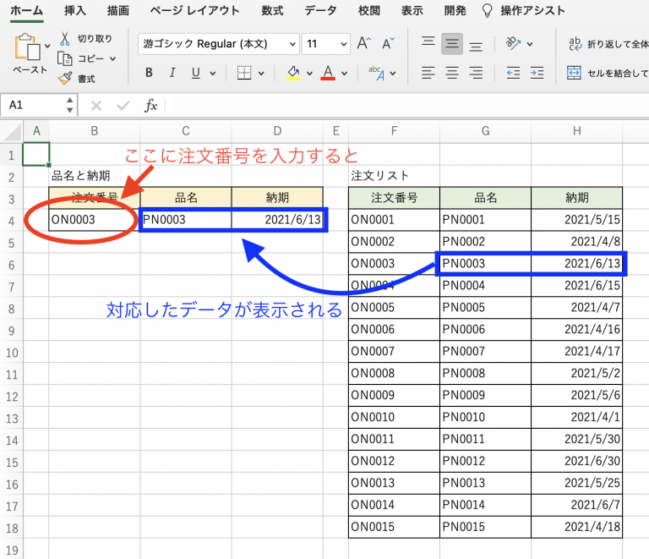
Task: Align cell content to top
Action: tap(428, 41)
